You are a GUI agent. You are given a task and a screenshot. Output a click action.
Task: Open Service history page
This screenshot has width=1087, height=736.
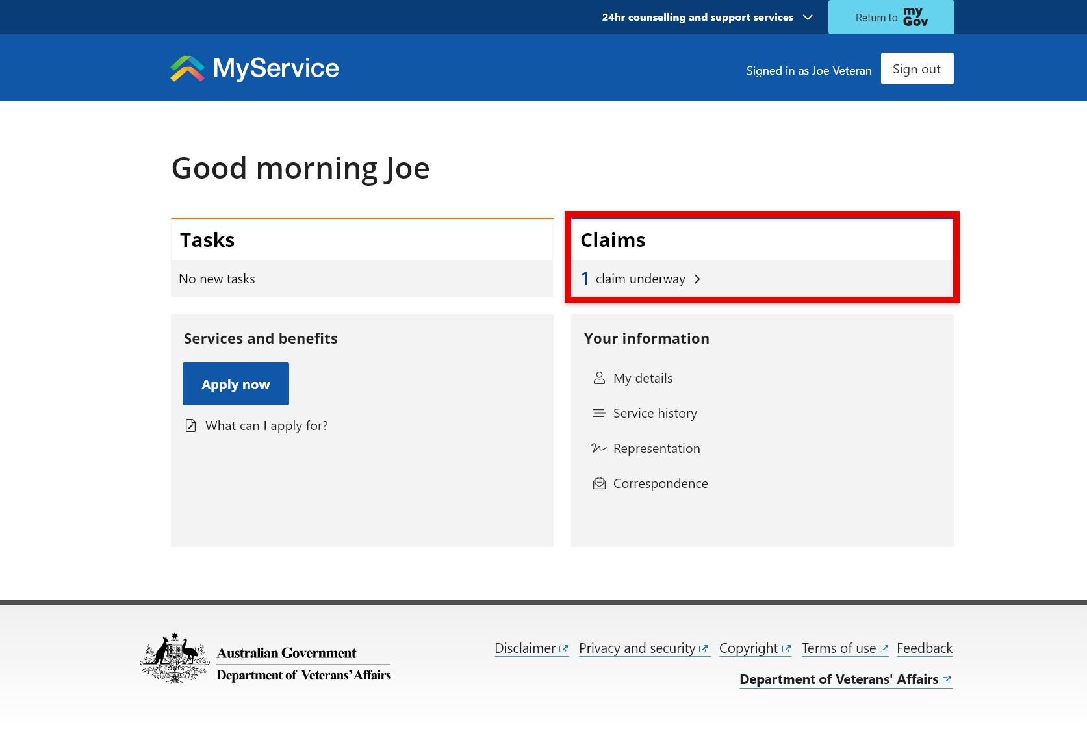655,413
